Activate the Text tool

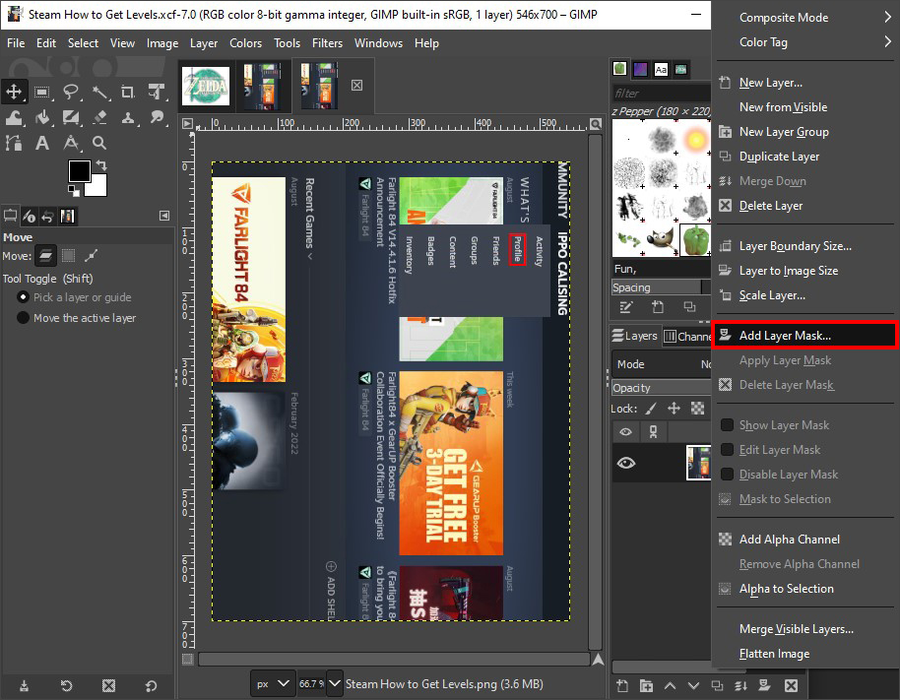(x=42, y=144)
